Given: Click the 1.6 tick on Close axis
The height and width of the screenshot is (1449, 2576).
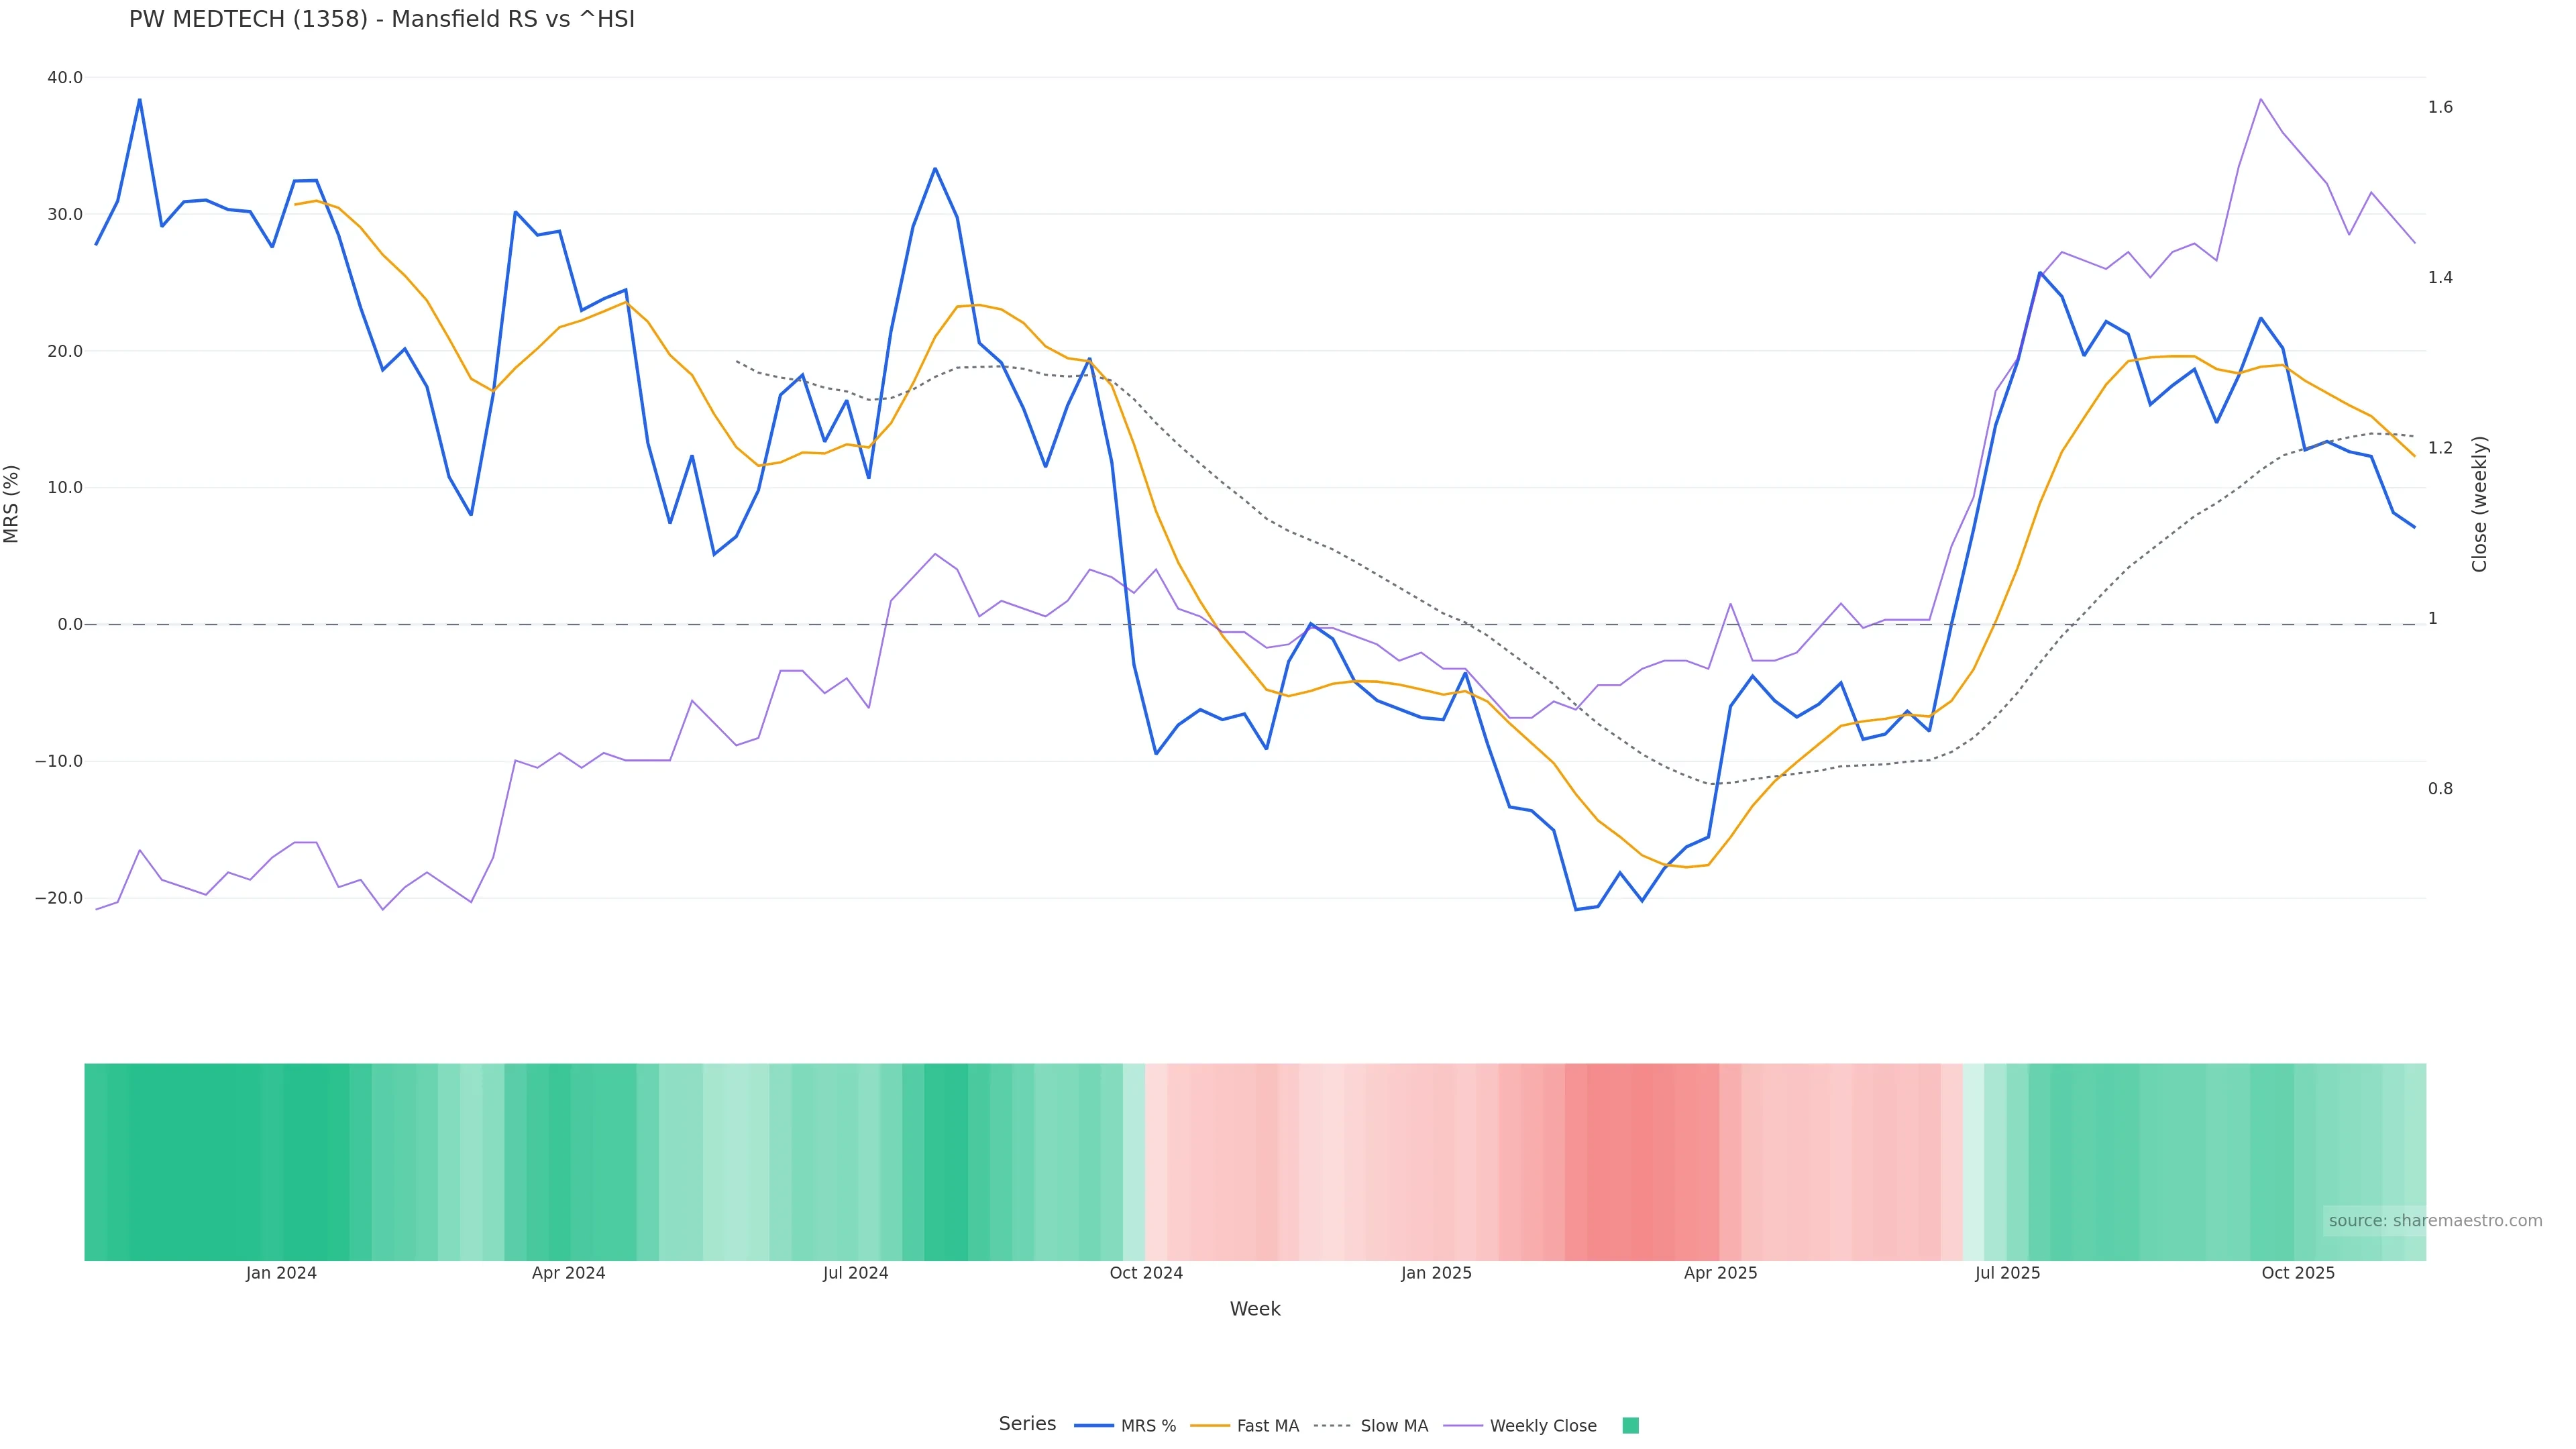Looking at the screenshot, I should coord(2440,107).
